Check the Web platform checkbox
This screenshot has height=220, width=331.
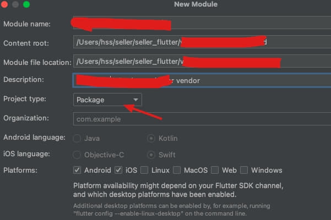(x=215, y=170)
